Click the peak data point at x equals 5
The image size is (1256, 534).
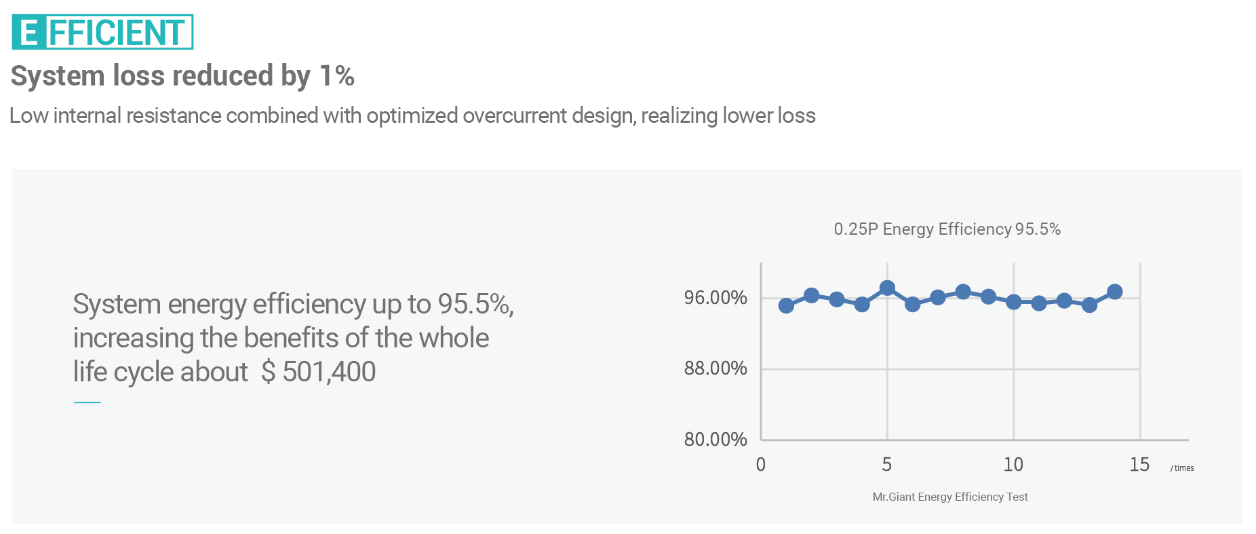[887, 288]
